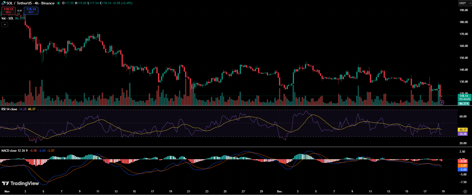Click the current price 118.14 countdown label
Screen dimensions: 472x195
click(x=464, y=97)
